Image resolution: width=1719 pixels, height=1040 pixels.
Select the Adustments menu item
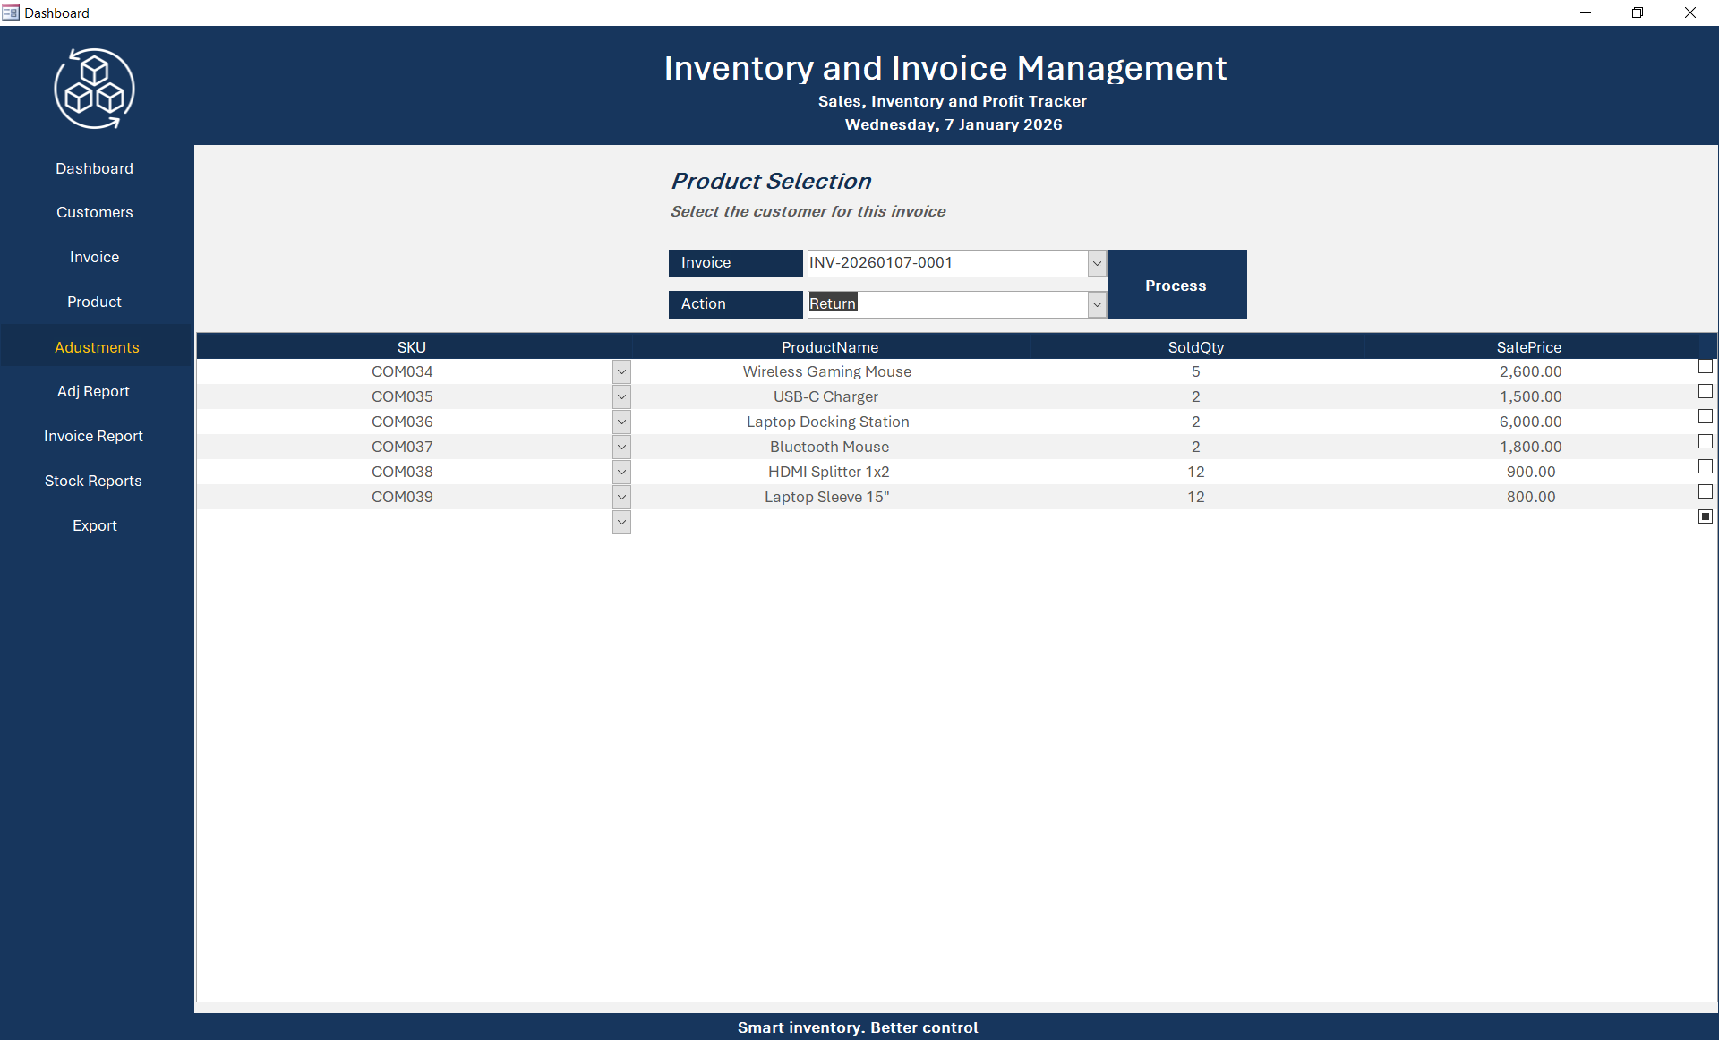[97, 347]
